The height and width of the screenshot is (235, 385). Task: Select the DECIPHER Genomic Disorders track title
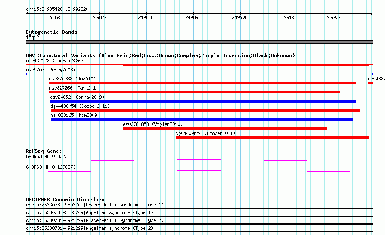click(65, 200)
